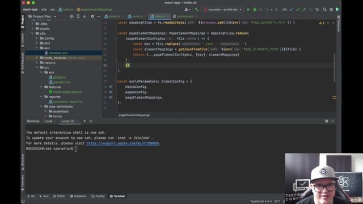Click the Select Opened File target icon
The image size is (363, 204).
(71, 16)
